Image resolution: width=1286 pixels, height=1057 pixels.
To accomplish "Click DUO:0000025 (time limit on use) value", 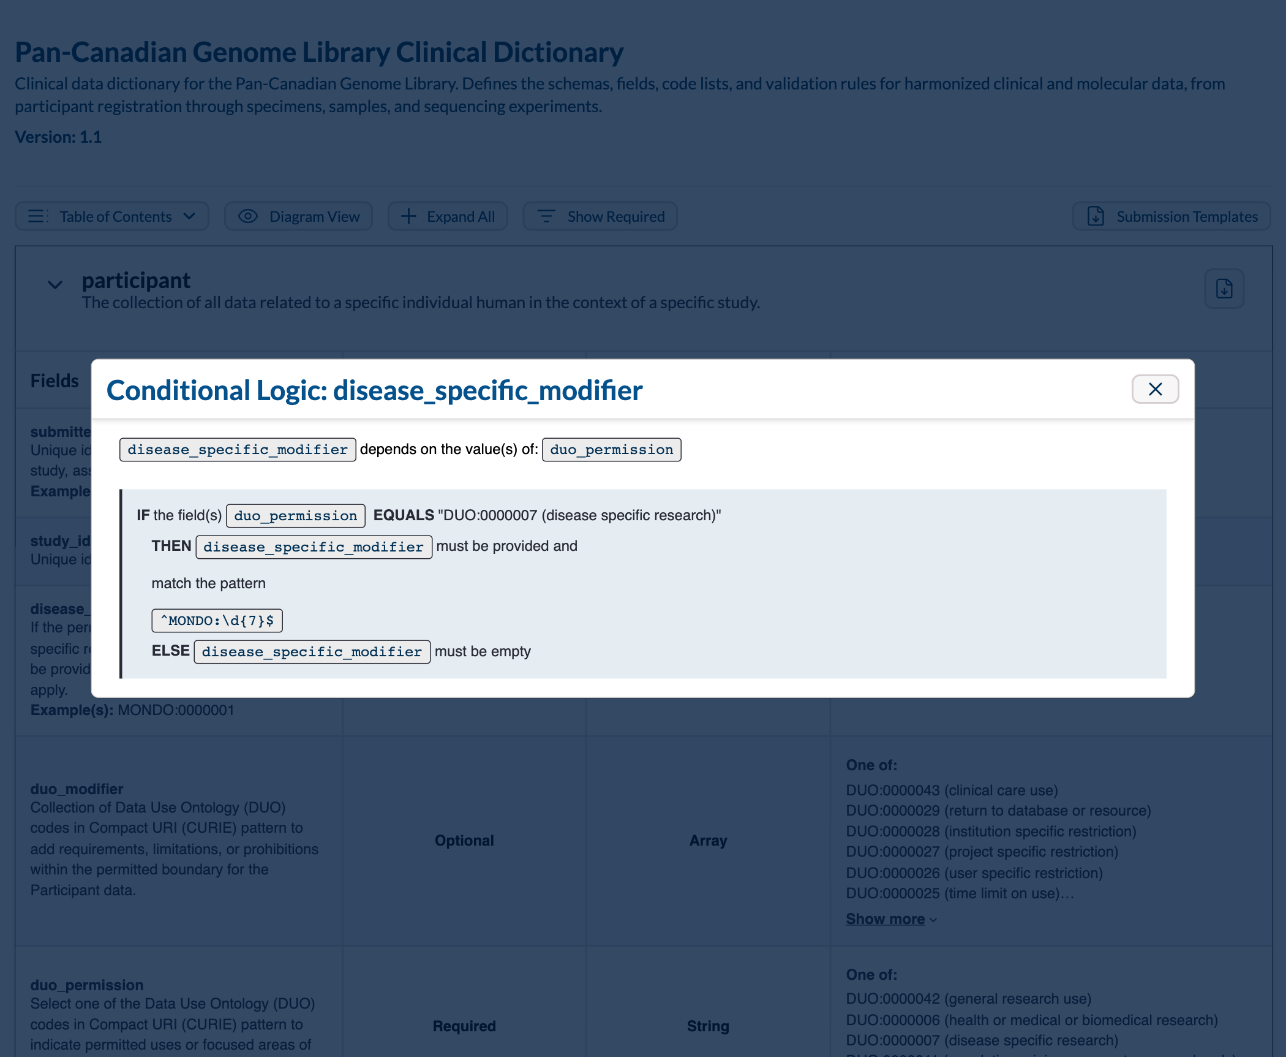I will tap(960, 893).
